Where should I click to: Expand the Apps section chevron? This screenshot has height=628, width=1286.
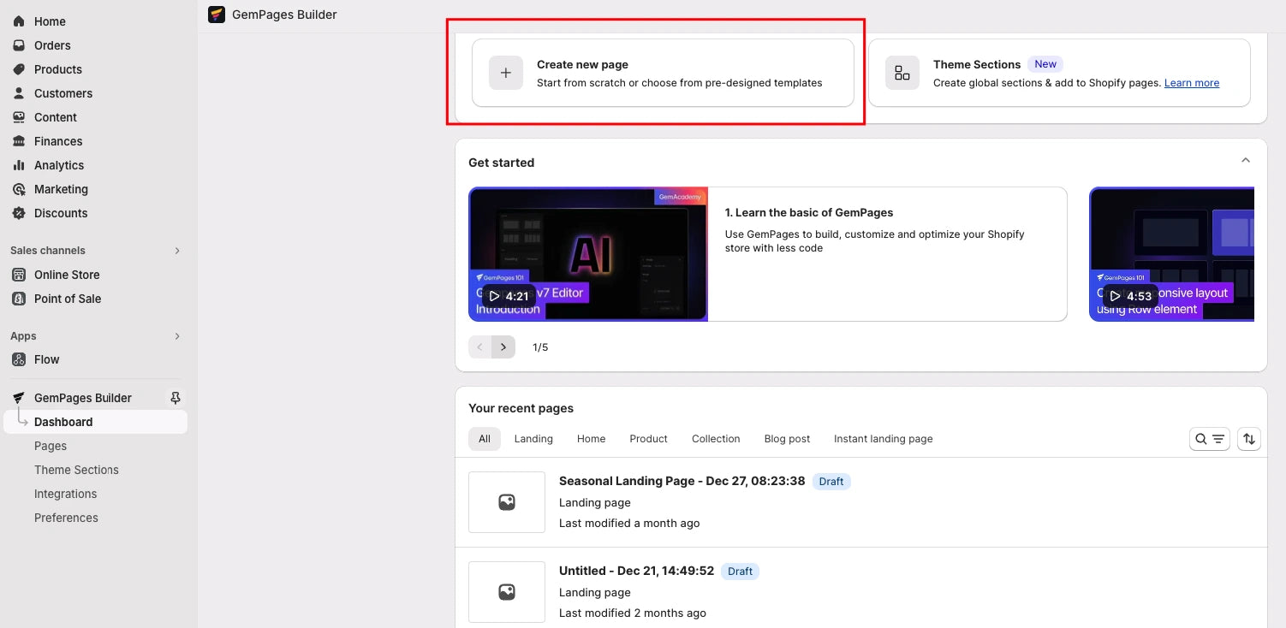(177, 336)
